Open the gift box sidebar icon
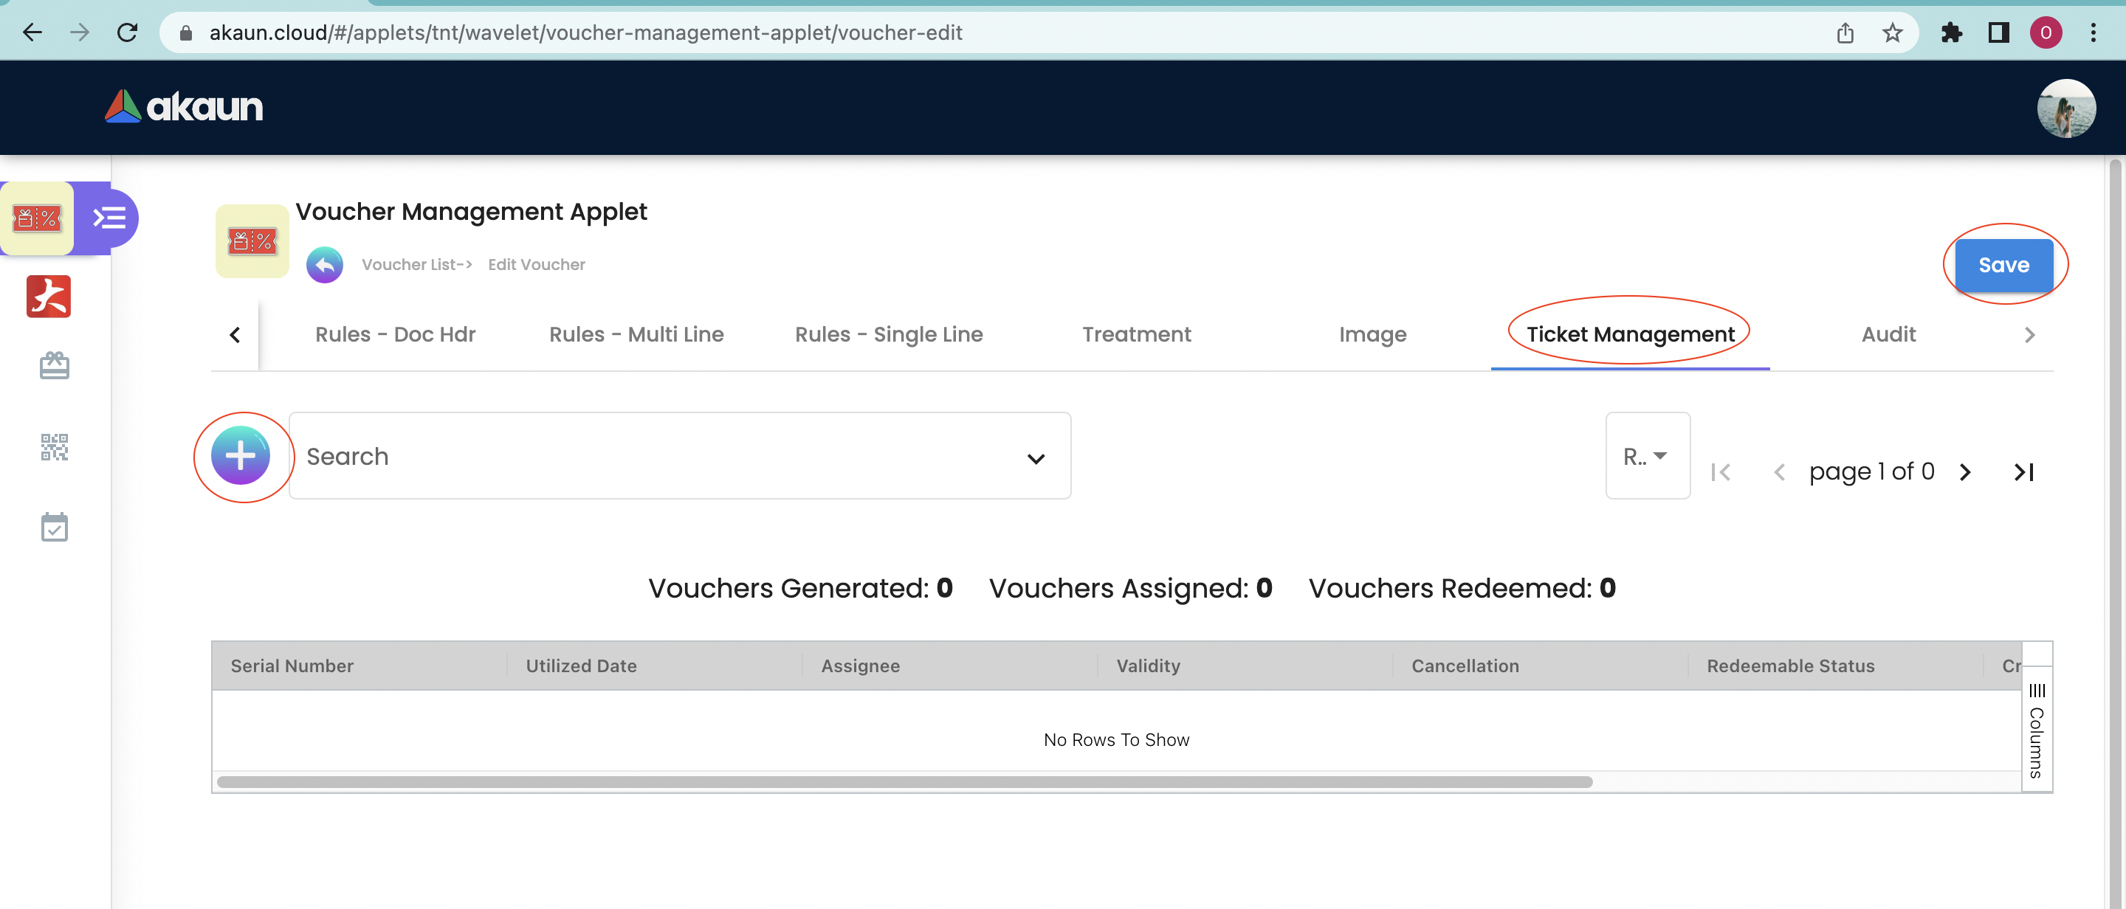 point(55,365)
